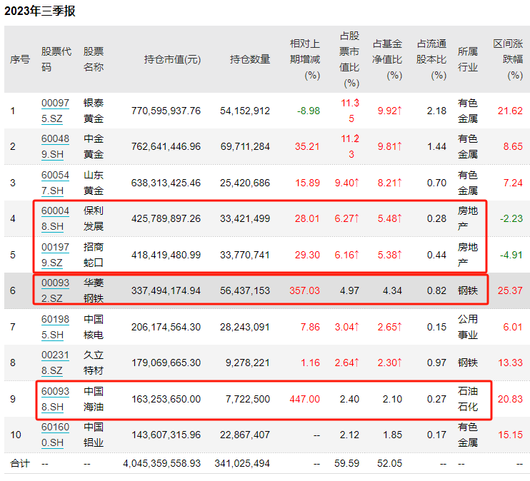Select market value 770,595,937.76
Image resolution: width=530 pixels, height=481 pixels.
tap(166, 111)
